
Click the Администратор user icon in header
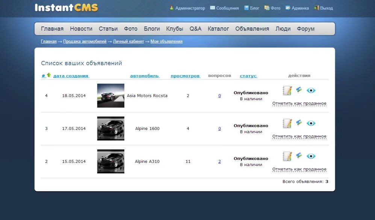171,8
